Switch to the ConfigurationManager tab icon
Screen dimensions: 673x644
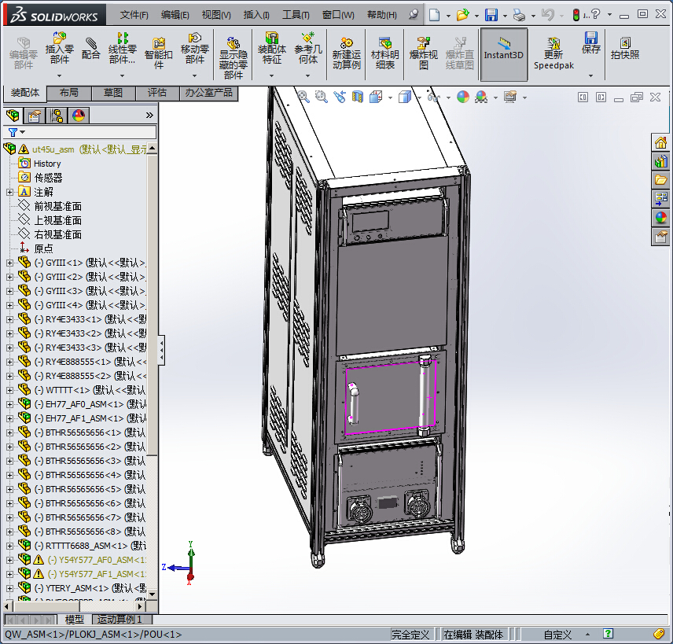pos(57,116)
